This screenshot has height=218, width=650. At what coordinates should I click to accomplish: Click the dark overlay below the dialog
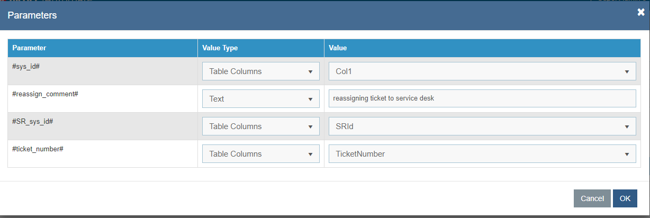click(318, 216)
